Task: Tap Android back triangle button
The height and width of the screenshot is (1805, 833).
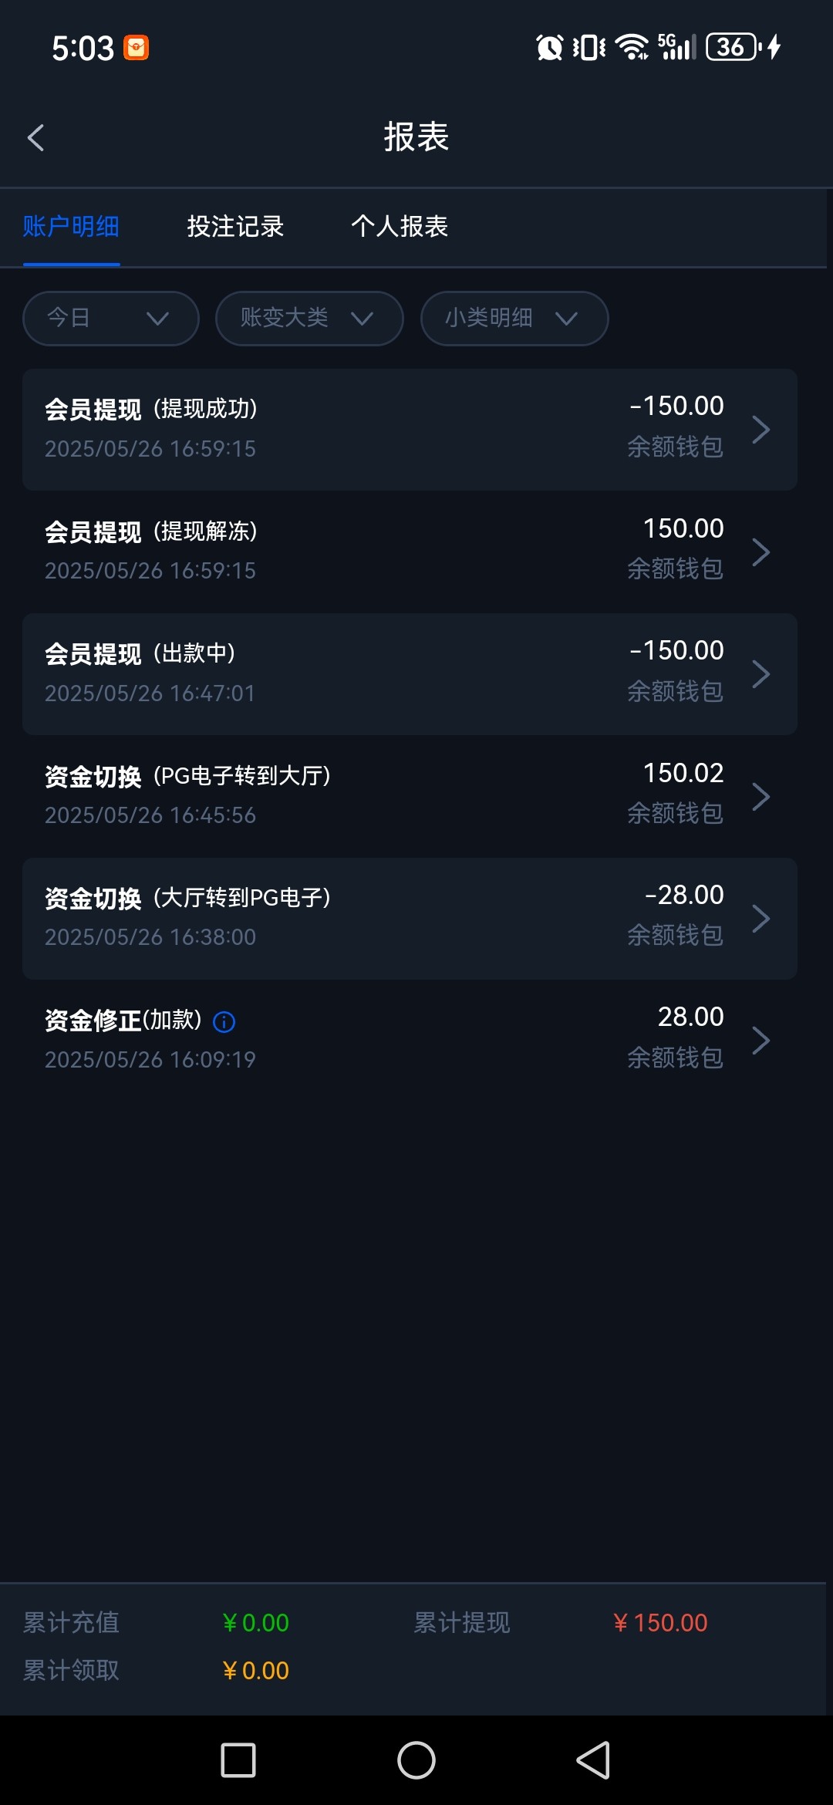Action: (x=593, y=1760)
